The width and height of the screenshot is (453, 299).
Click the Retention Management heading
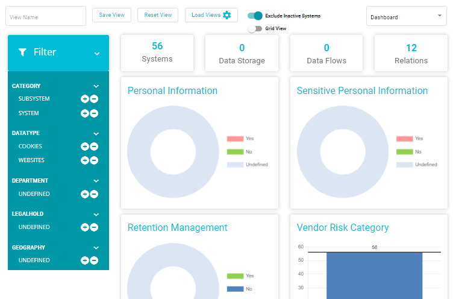[177, 228]
